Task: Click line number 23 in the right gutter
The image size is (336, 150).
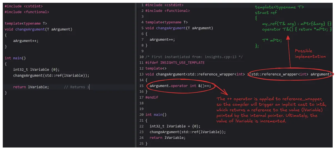Action: click(x=141, y=132)
